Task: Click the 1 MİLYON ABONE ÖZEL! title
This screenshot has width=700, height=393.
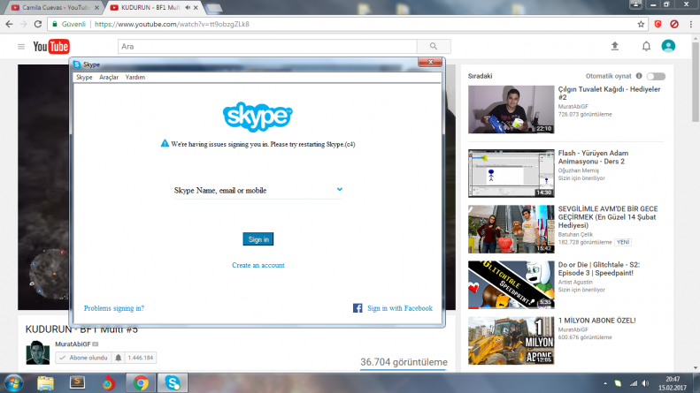Action: tap(596, 321)
